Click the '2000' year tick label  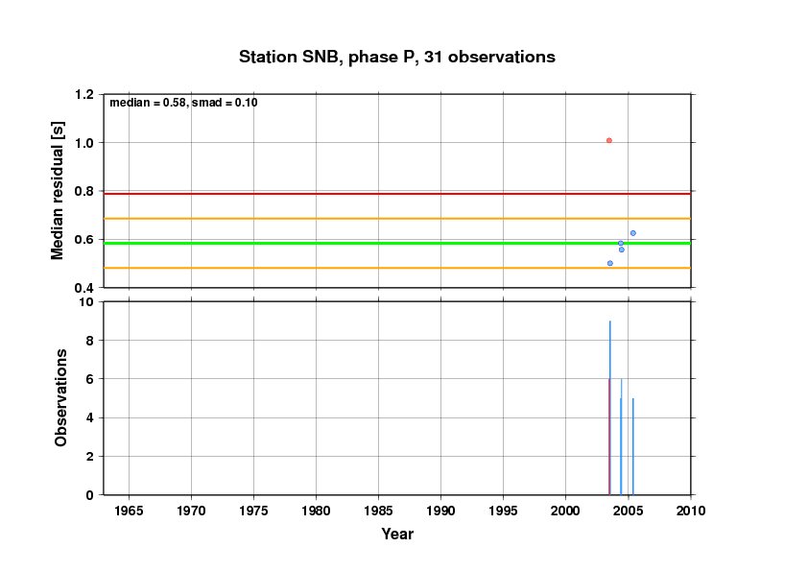point(566,511)
